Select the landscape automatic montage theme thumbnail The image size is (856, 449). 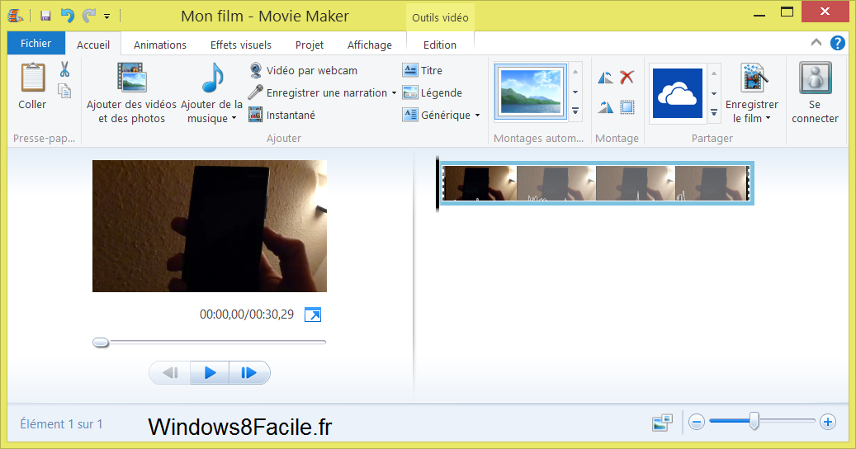click(x=531, y=91)
